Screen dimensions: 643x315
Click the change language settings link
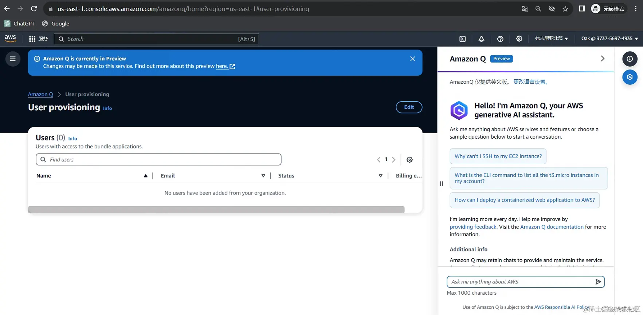click(x=532, y=82)
